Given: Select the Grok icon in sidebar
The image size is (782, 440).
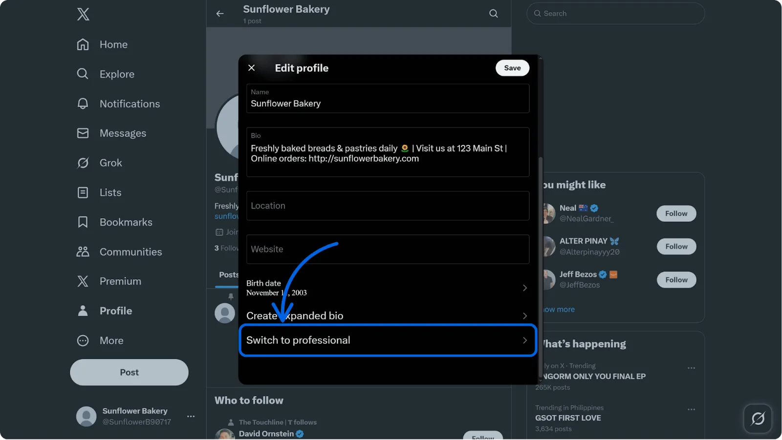Looking at the screenshot, I should pyautogui.click(x=83, y=163).
